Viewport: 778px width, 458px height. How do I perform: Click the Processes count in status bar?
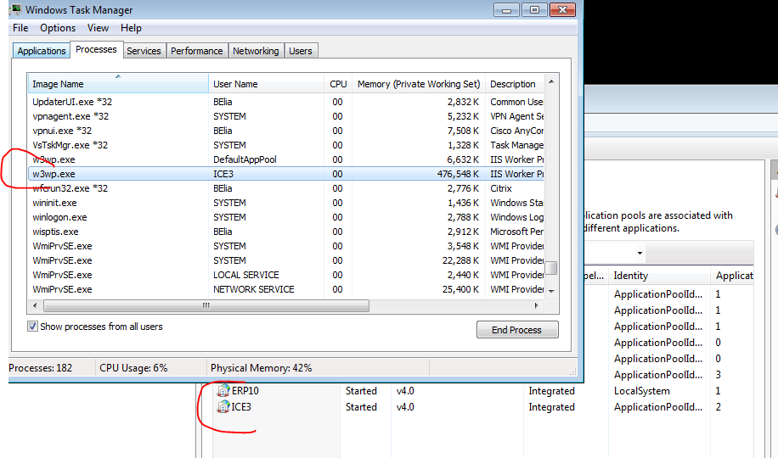40,368
